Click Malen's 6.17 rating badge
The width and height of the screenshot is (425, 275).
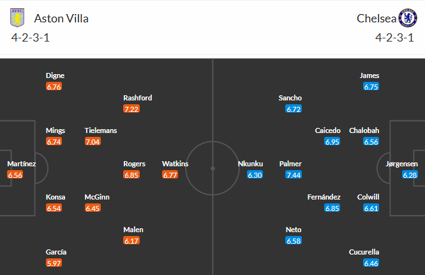tap(131, 240)
